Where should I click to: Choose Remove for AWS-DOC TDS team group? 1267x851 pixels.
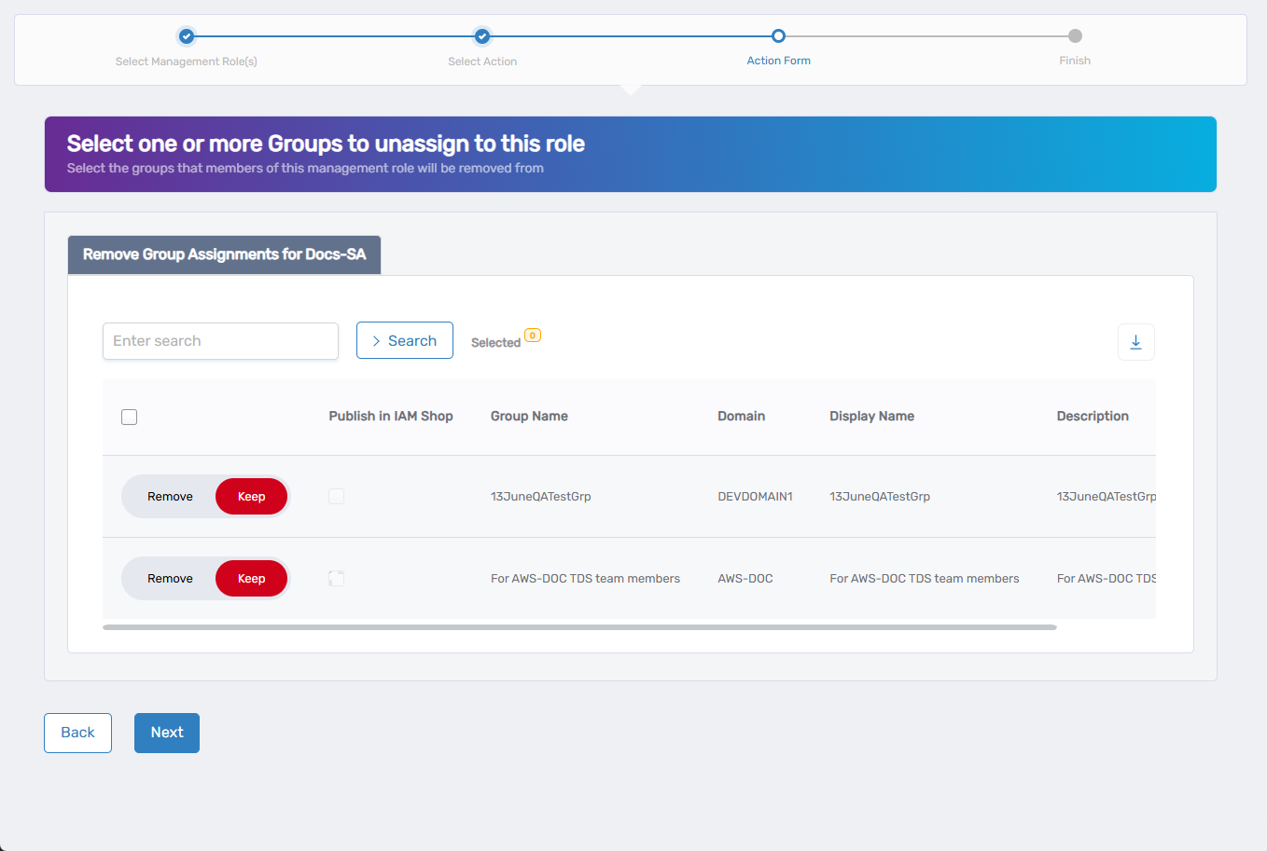click(x=170, y=579)
